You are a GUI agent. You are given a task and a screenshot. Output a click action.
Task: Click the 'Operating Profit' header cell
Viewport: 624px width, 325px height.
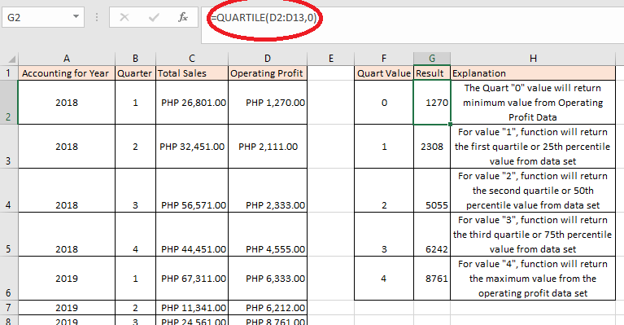click(x=268, y=72)
